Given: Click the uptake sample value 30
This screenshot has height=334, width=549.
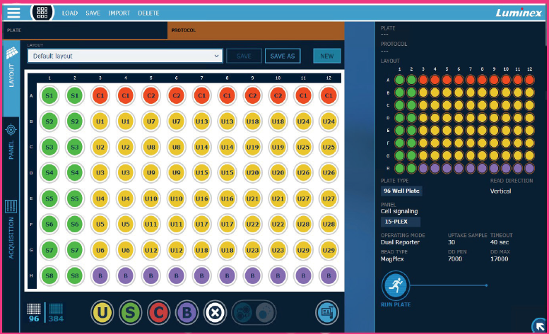Looking at the screenshot, I should point(451,242).
